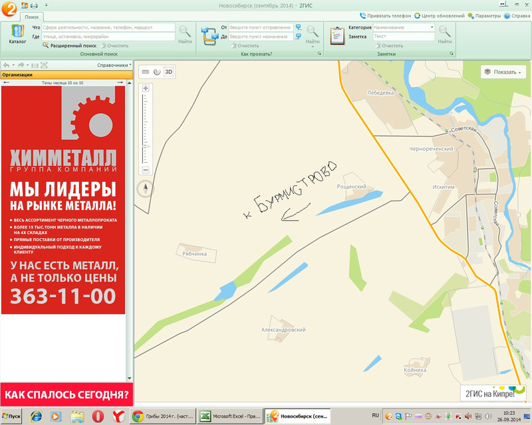
Task: Open the 2GIS orange application menu button
Action: click(x=9, y=9)
